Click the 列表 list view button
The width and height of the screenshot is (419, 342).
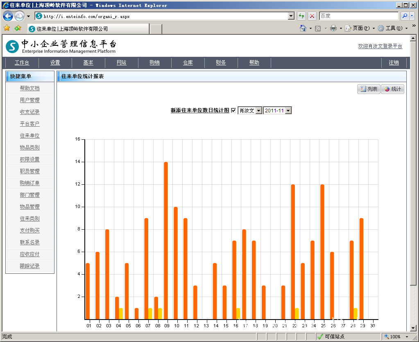pos(369,89)
